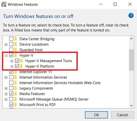The image size is (137, 121).
Task: Uncheck the Hyper-V Platform checkbox
Action: [x=17, y=66]
